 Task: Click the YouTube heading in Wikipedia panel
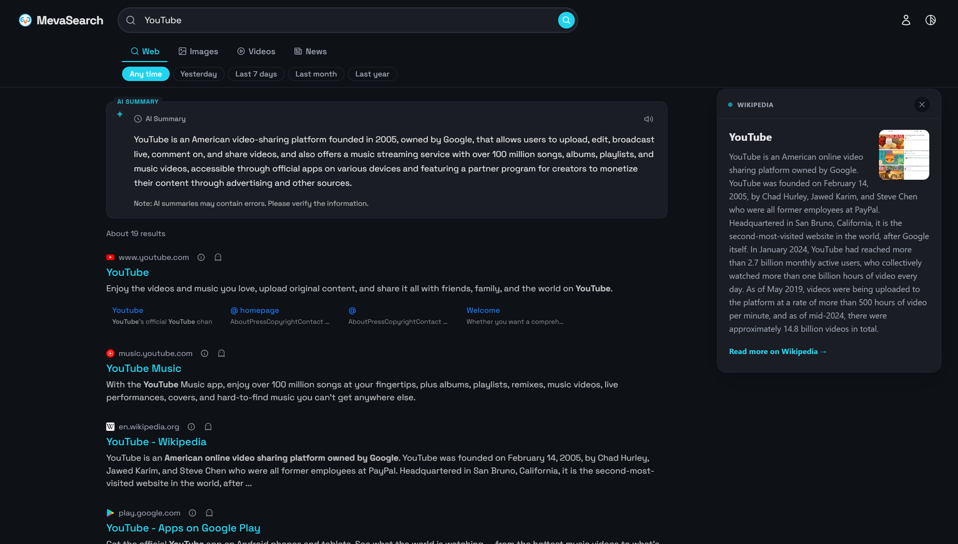click(x=750, y=137)
